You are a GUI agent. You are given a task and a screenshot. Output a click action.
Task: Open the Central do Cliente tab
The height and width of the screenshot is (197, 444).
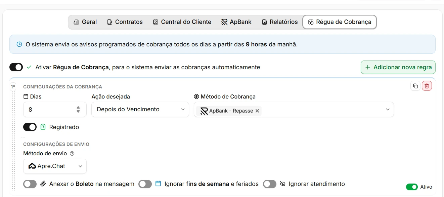click(x=182, y=22)
